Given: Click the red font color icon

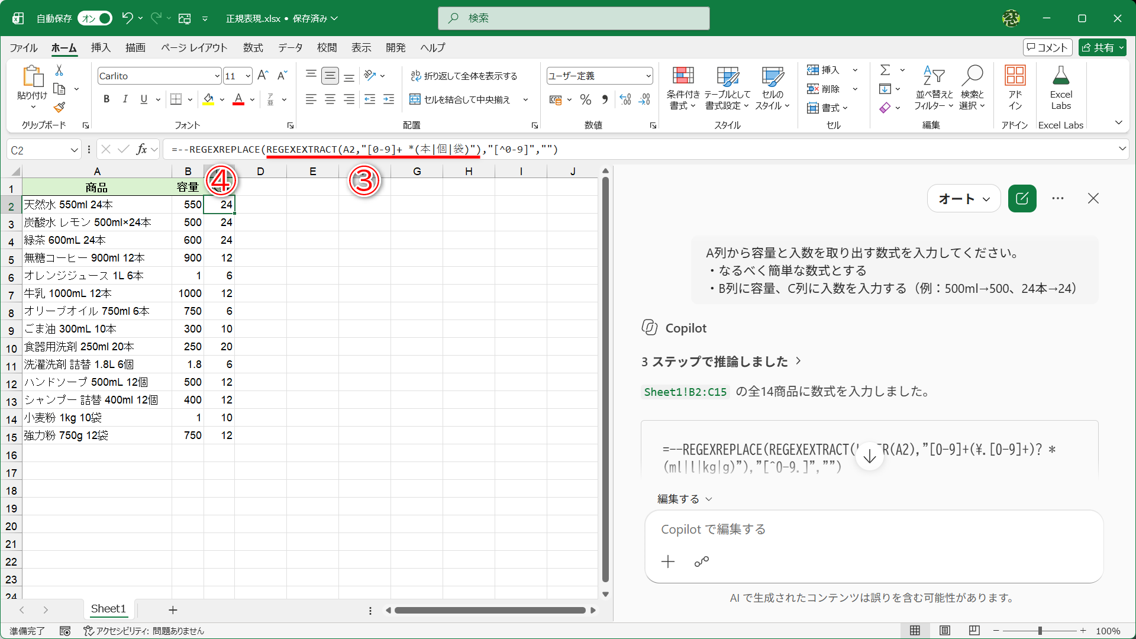Looking at the screenshot, I should pyautogui.click(x=238, y=99).
